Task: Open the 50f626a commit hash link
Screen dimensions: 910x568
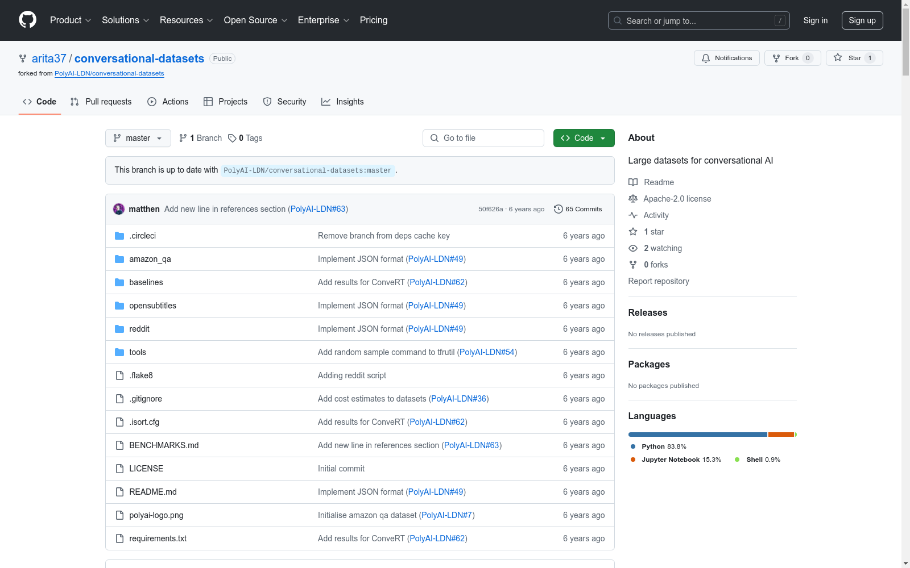Action: [x=490, y=209]
